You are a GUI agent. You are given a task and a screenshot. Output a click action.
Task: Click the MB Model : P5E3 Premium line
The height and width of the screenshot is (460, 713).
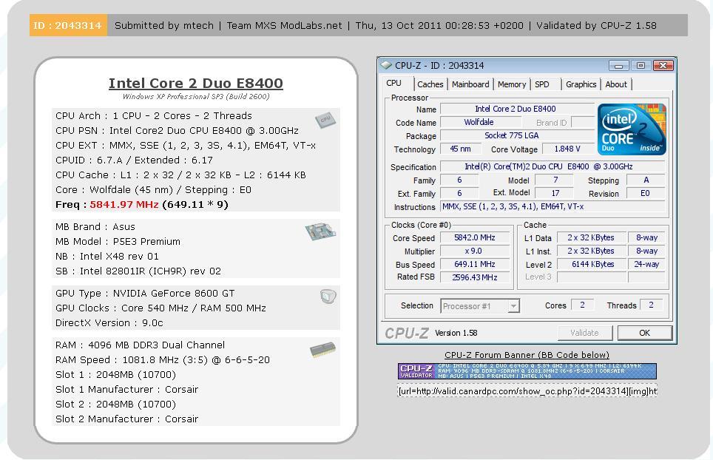(x=118, y=241)
